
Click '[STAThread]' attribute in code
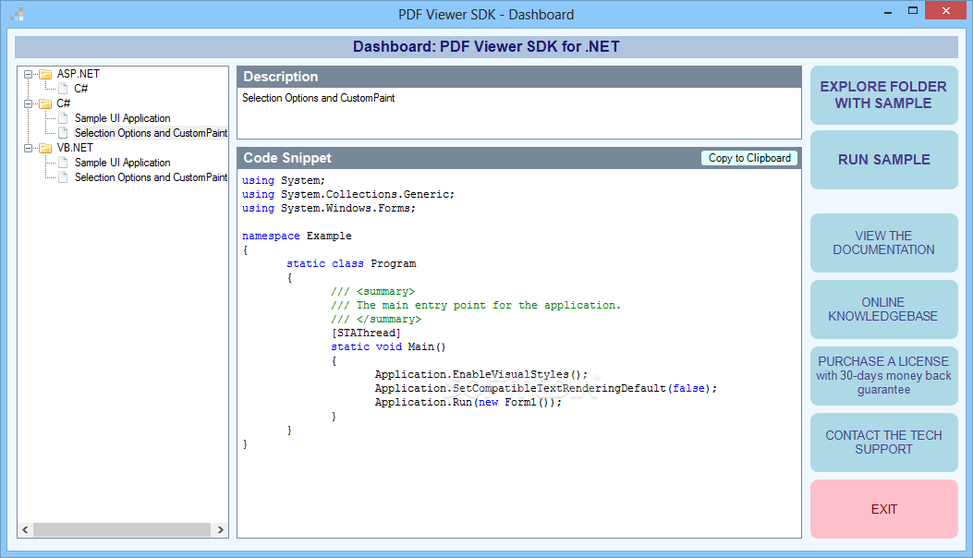click(x=366, y=334)
